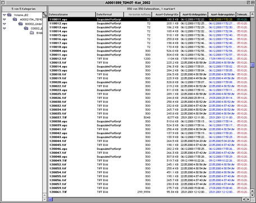This screenshot has width=256, height=203.
Task: Click the window collapse box in title bar
Action: (253, 3)
